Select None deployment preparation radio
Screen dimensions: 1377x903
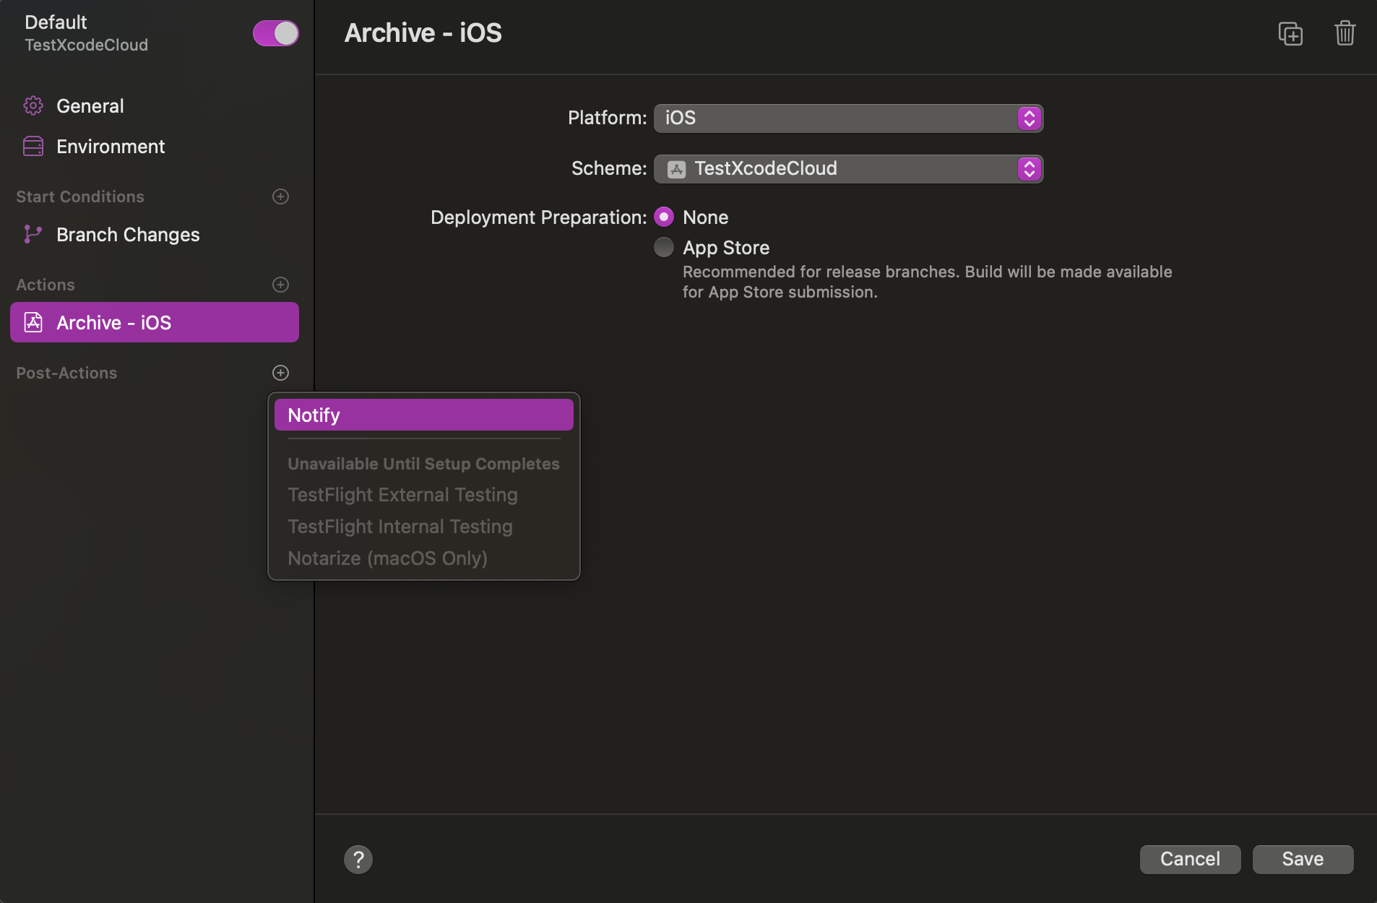(x=664, y=217)
